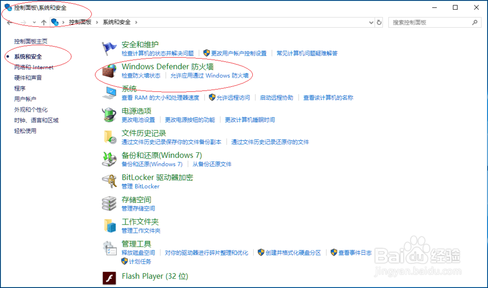Click 管理存储空间 link
This screenshot has height=288, width=488.
point(138,208)
